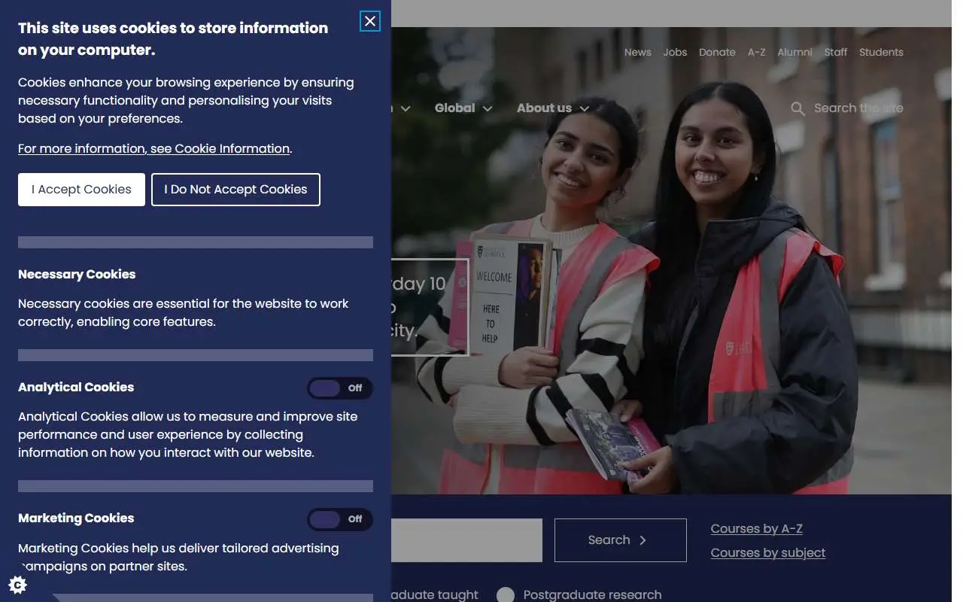Screen dimensions: 963x602
Task: Open the News link
Action: click(638, 52)
